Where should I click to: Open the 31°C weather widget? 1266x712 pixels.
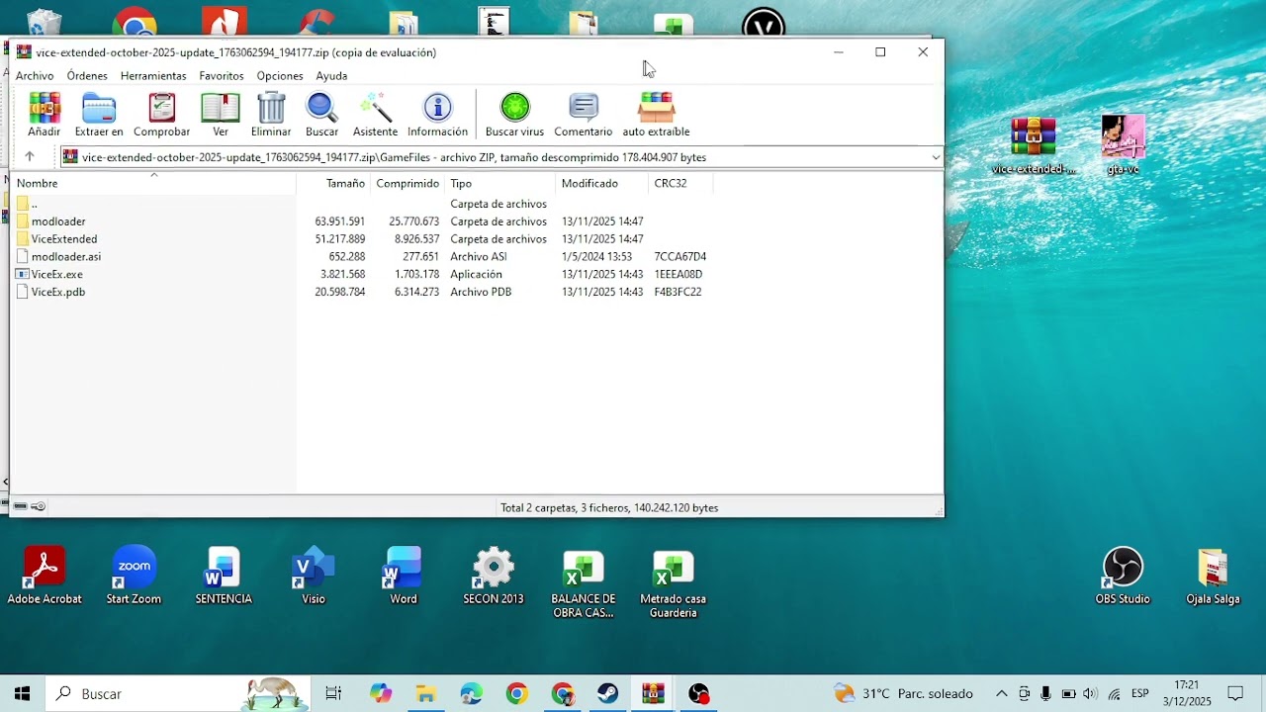[x=903, y=693]
